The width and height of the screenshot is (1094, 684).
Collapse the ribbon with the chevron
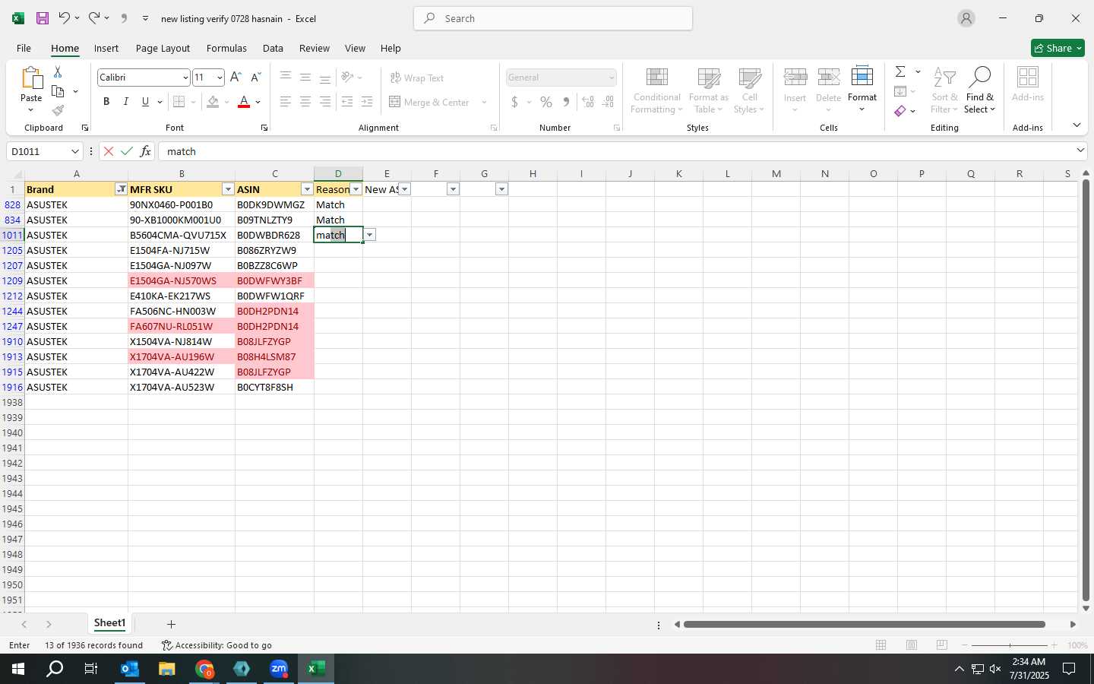(x=1077, y=125)
